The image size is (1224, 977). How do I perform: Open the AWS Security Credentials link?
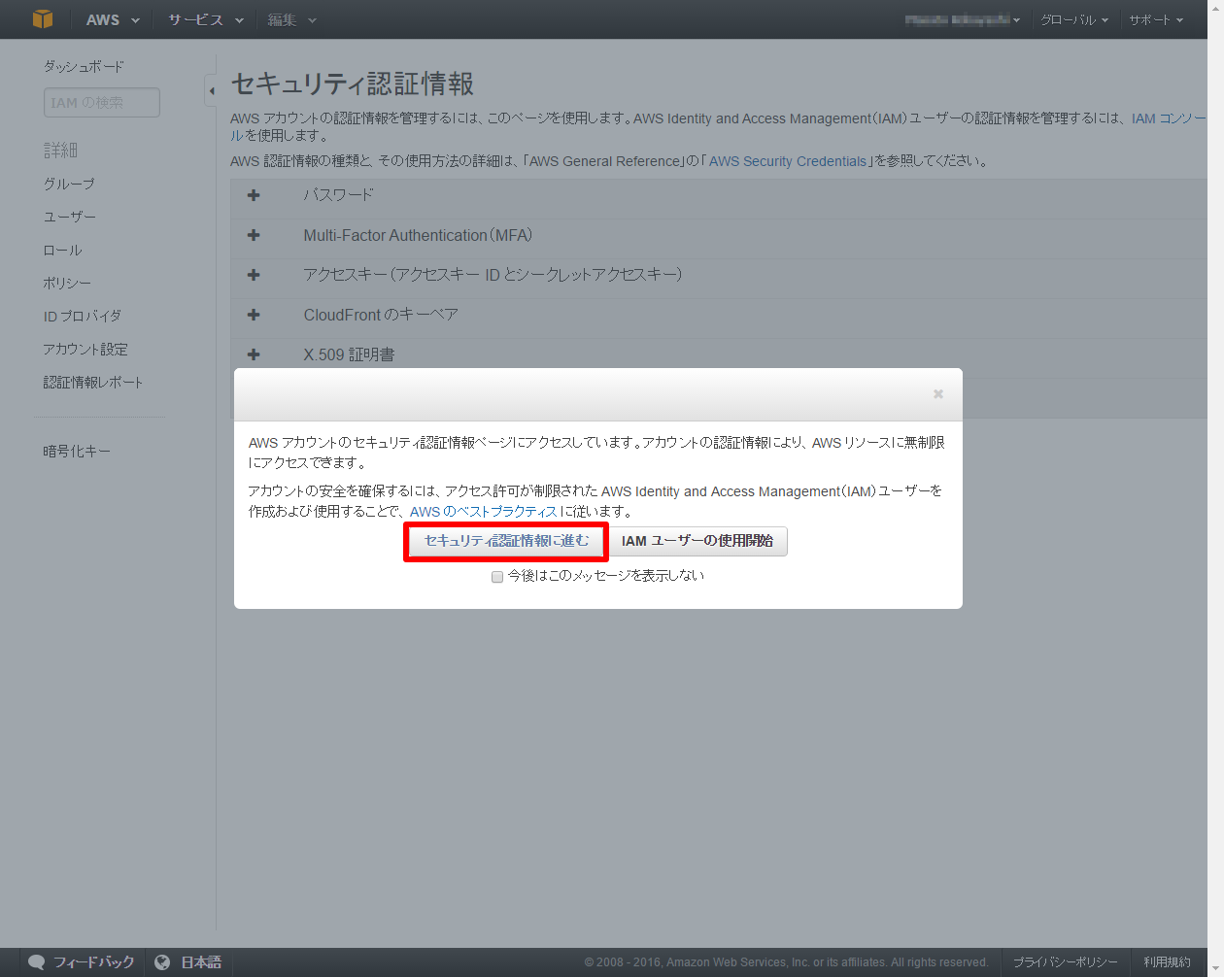(788, 161)
